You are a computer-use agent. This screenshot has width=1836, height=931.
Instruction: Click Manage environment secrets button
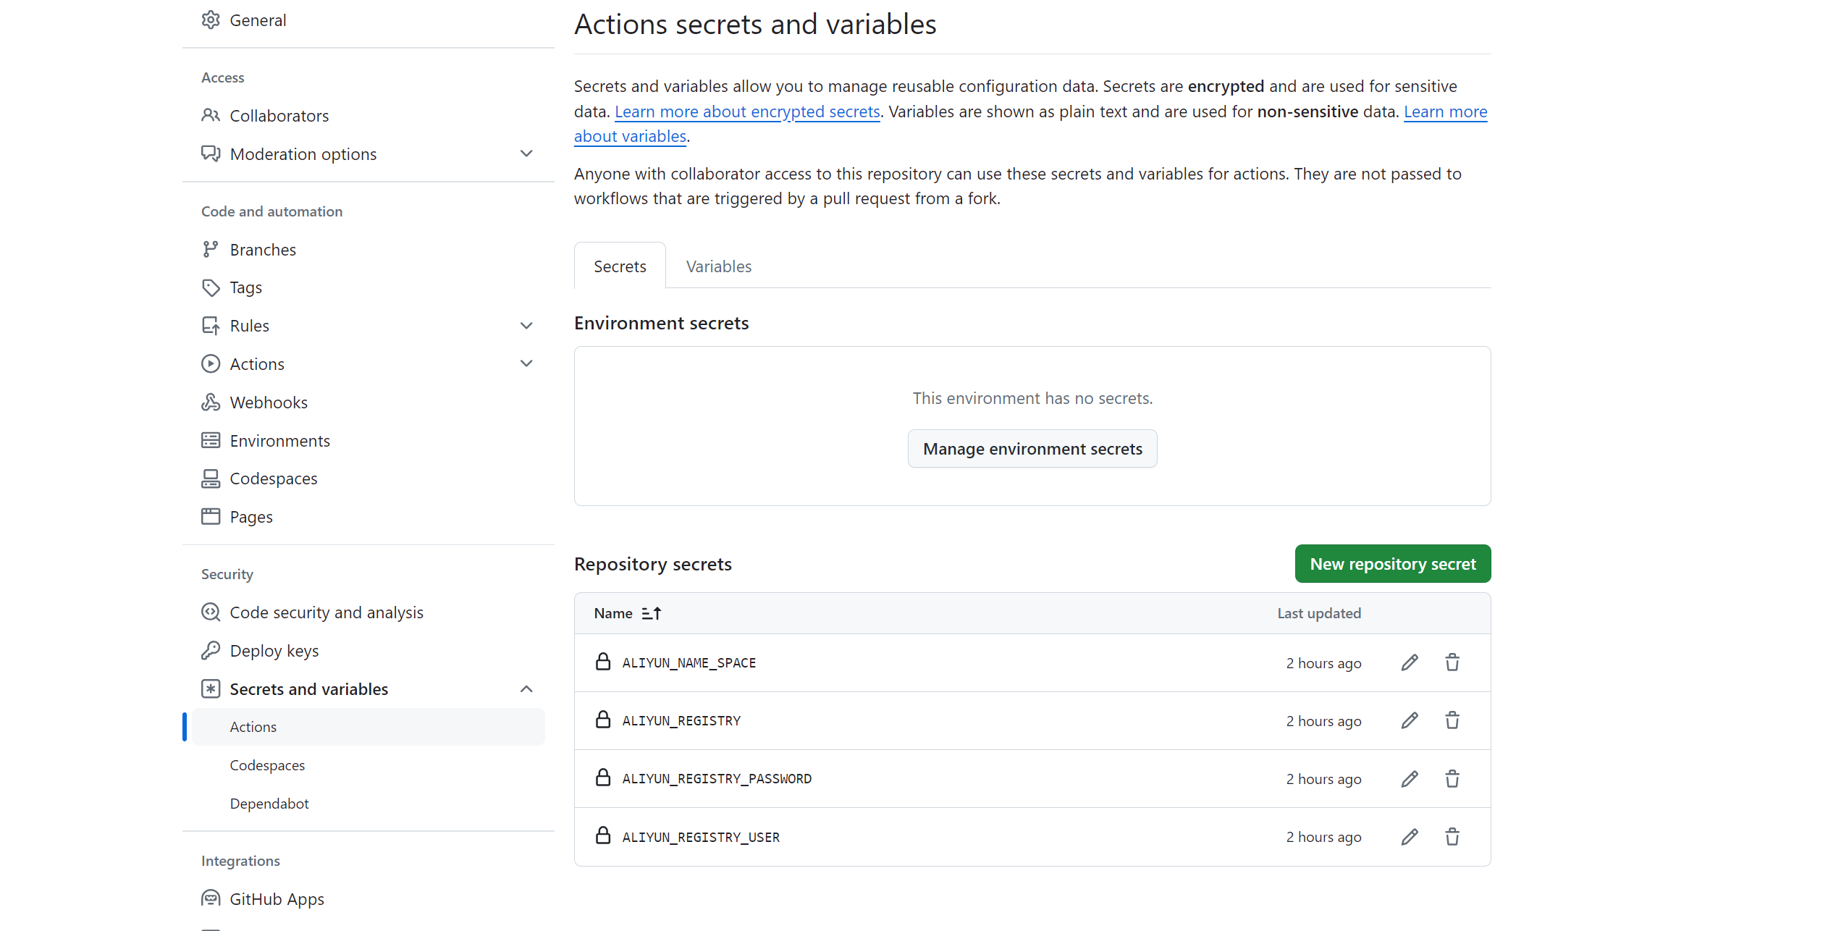1032,449
